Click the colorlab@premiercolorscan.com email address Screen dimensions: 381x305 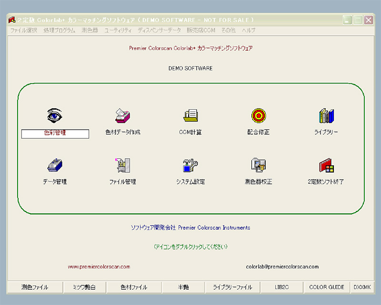(x=282, y=267)
